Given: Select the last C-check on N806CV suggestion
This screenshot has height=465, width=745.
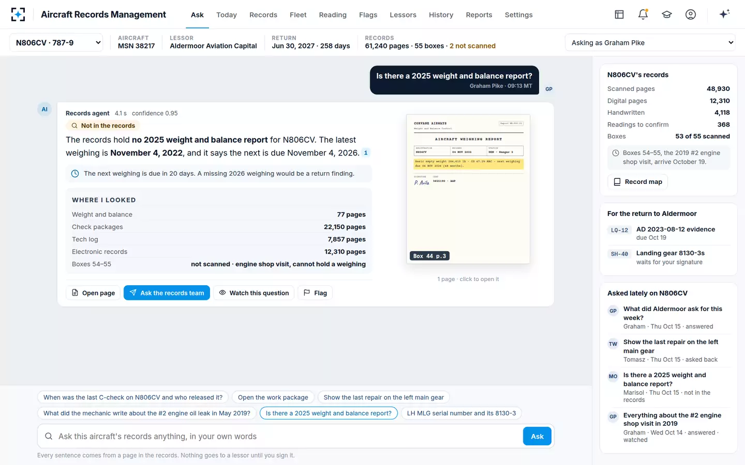Looking at the screenshot, I should point(133,397).
